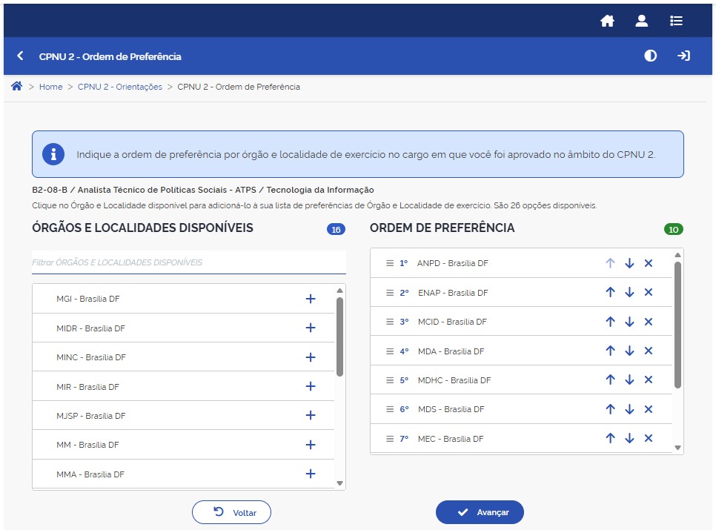The height and width of the screenshot is (530, 716).
Task: Move ENAP - Brasília DF up
Action: click(610, 292)
